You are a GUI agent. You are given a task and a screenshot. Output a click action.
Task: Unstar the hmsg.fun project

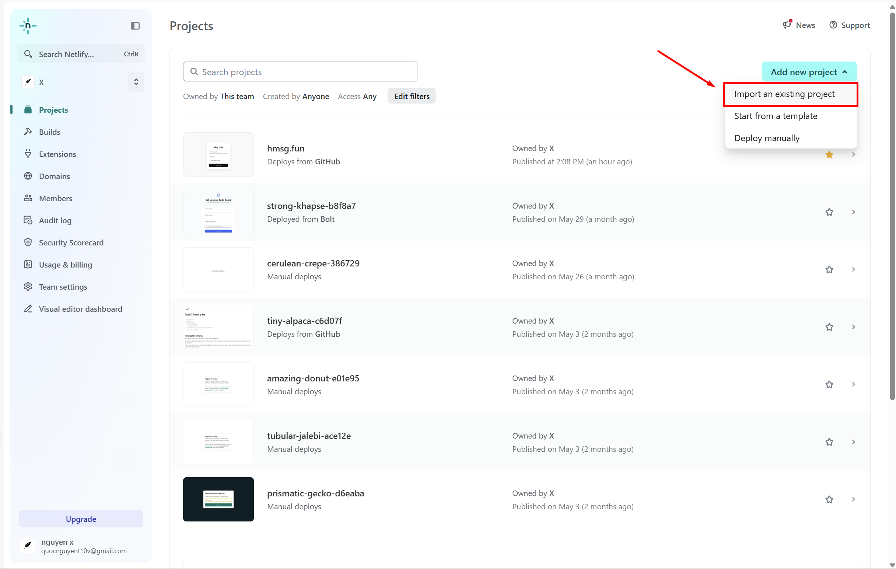(x=829, y=154)
